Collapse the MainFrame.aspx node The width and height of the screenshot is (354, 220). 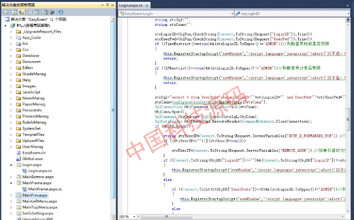point(11,183)
